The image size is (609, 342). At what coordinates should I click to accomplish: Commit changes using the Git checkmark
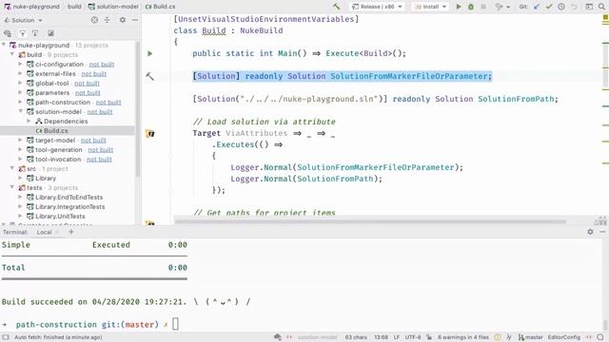pyautogui.click(x=549, y=7)
